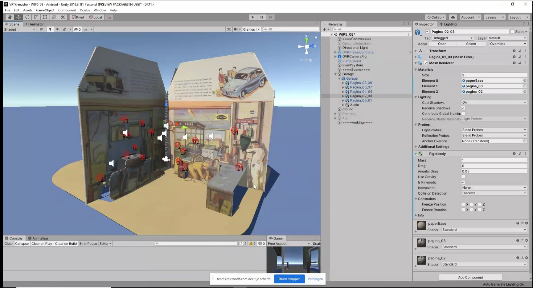Lock the Inspector panel using the padlock
The width and height of the screenshot is (533, 288).
(x=524, y=24)
